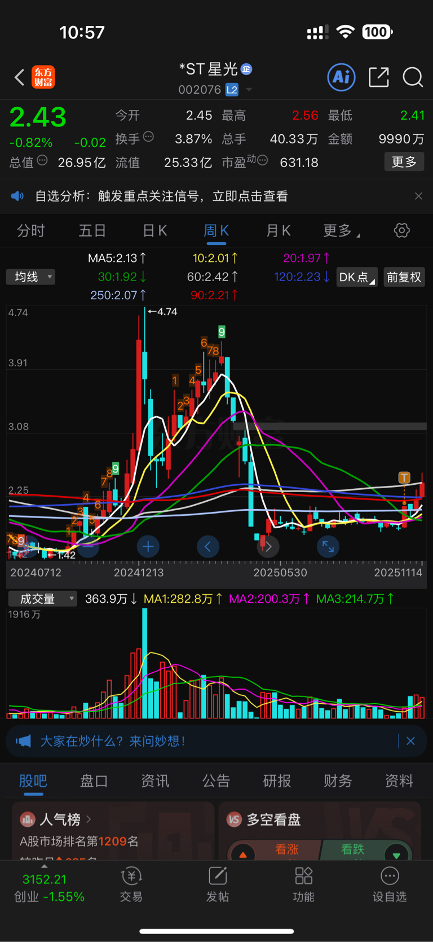Tap the 人气榜 chart icon
Image resolution: width=433 pixels, height=942 pixels.
click(27, 819)
